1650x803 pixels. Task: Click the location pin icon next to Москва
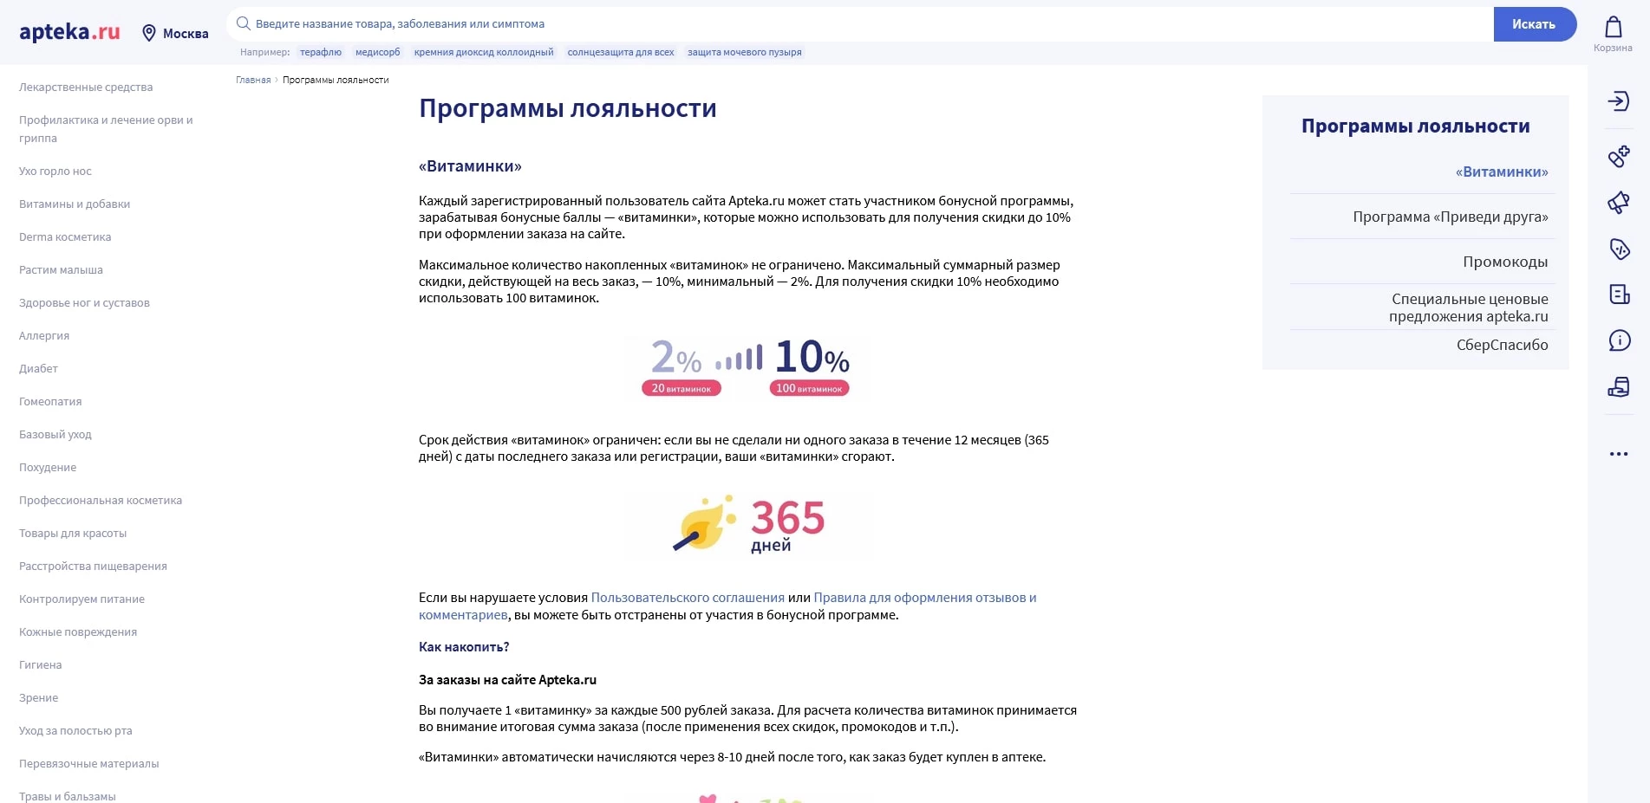[149, 32]
